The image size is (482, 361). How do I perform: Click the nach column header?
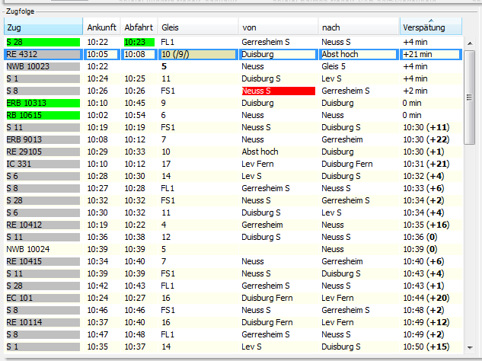coord(358,27)
